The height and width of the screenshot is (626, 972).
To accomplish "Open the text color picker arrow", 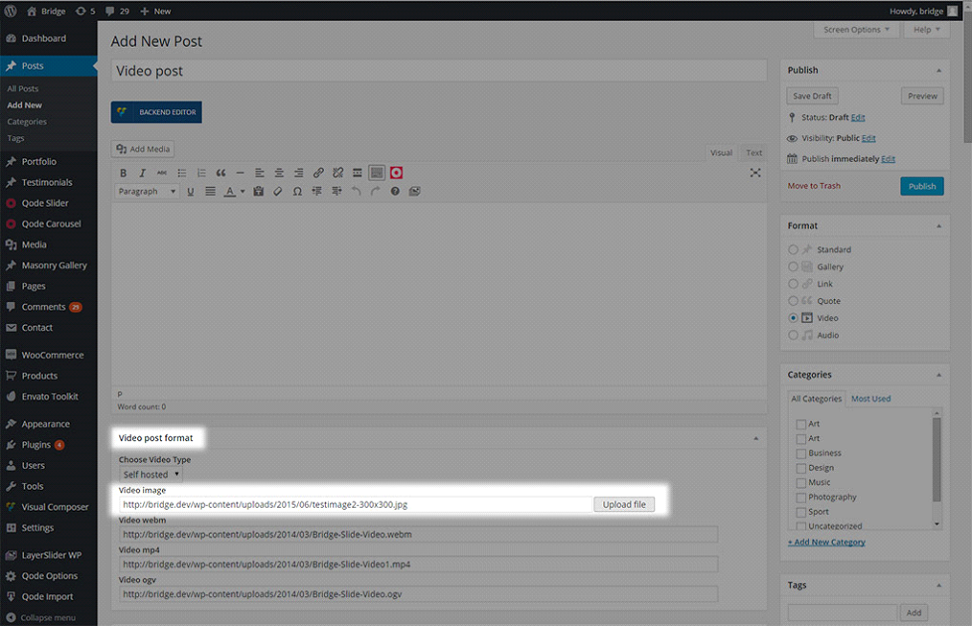I will pyautogui.click(x=242, y=192).
